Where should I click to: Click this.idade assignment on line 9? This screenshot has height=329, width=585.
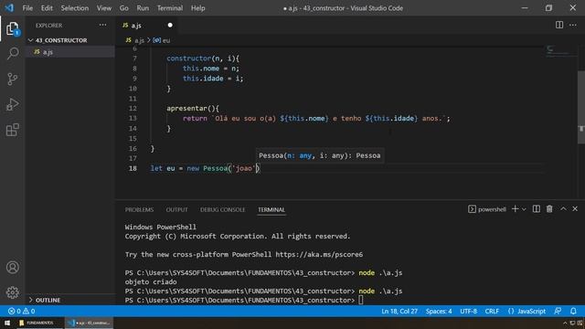[213, 79]
